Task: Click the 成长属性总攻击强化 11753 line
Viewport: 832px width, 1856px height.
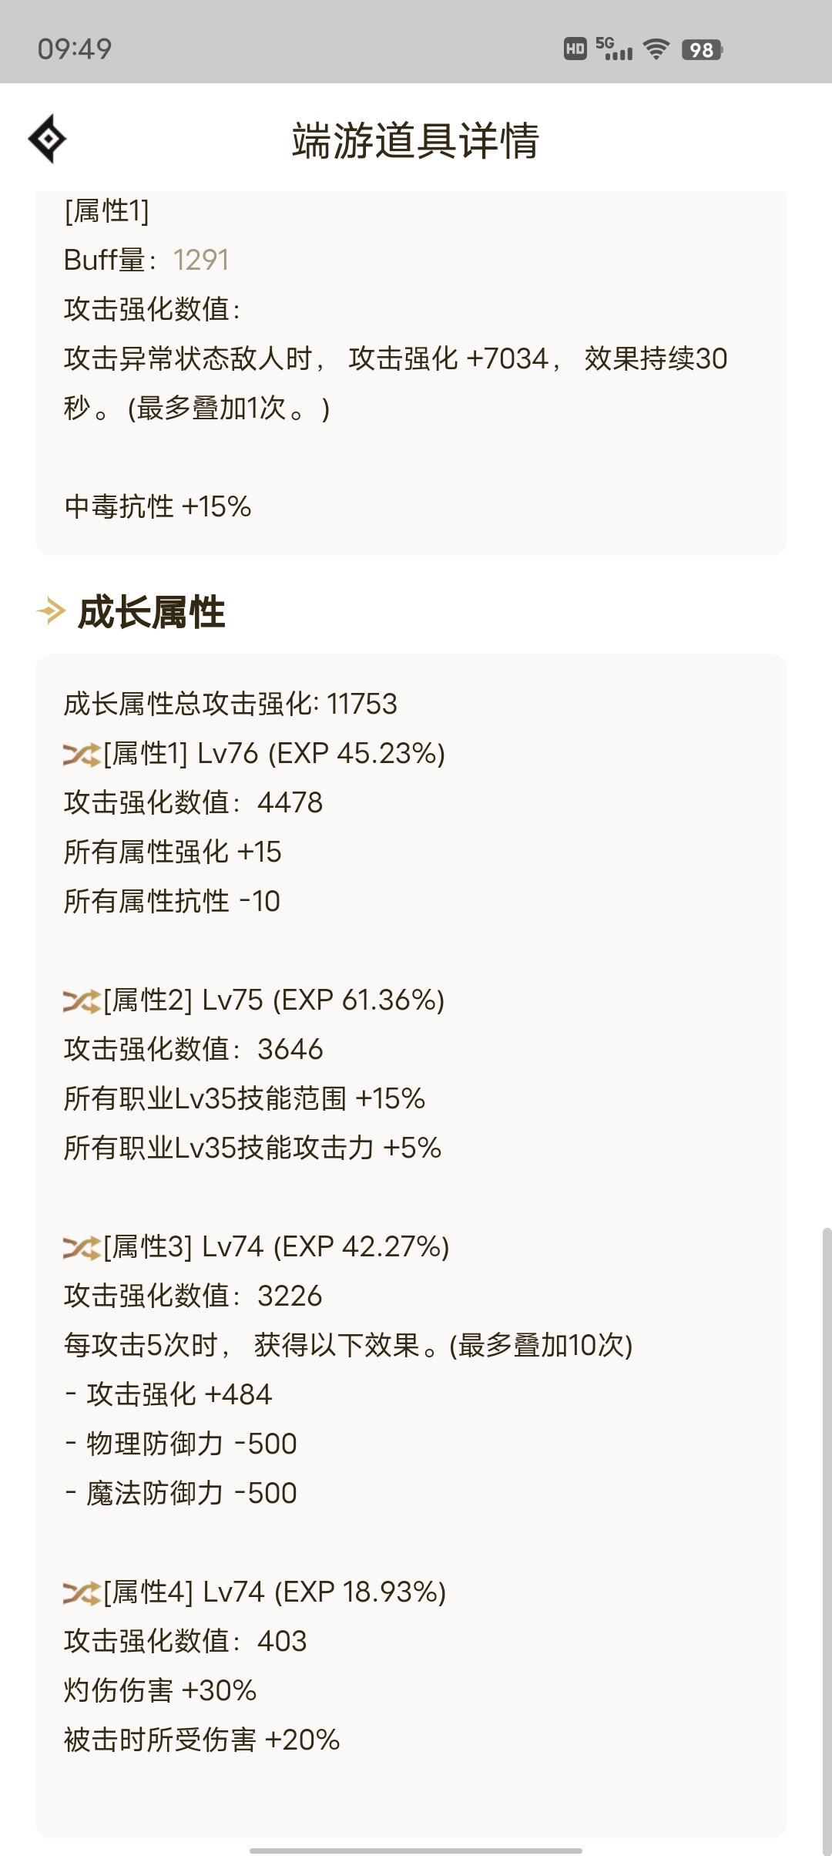Action: pyautogui.click(x=230, y=704)
